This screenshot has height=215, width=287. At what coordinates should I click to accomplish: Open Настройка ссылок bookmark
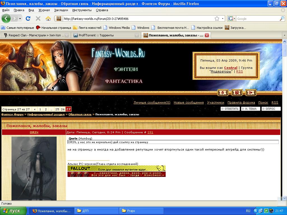click(207, 28)
